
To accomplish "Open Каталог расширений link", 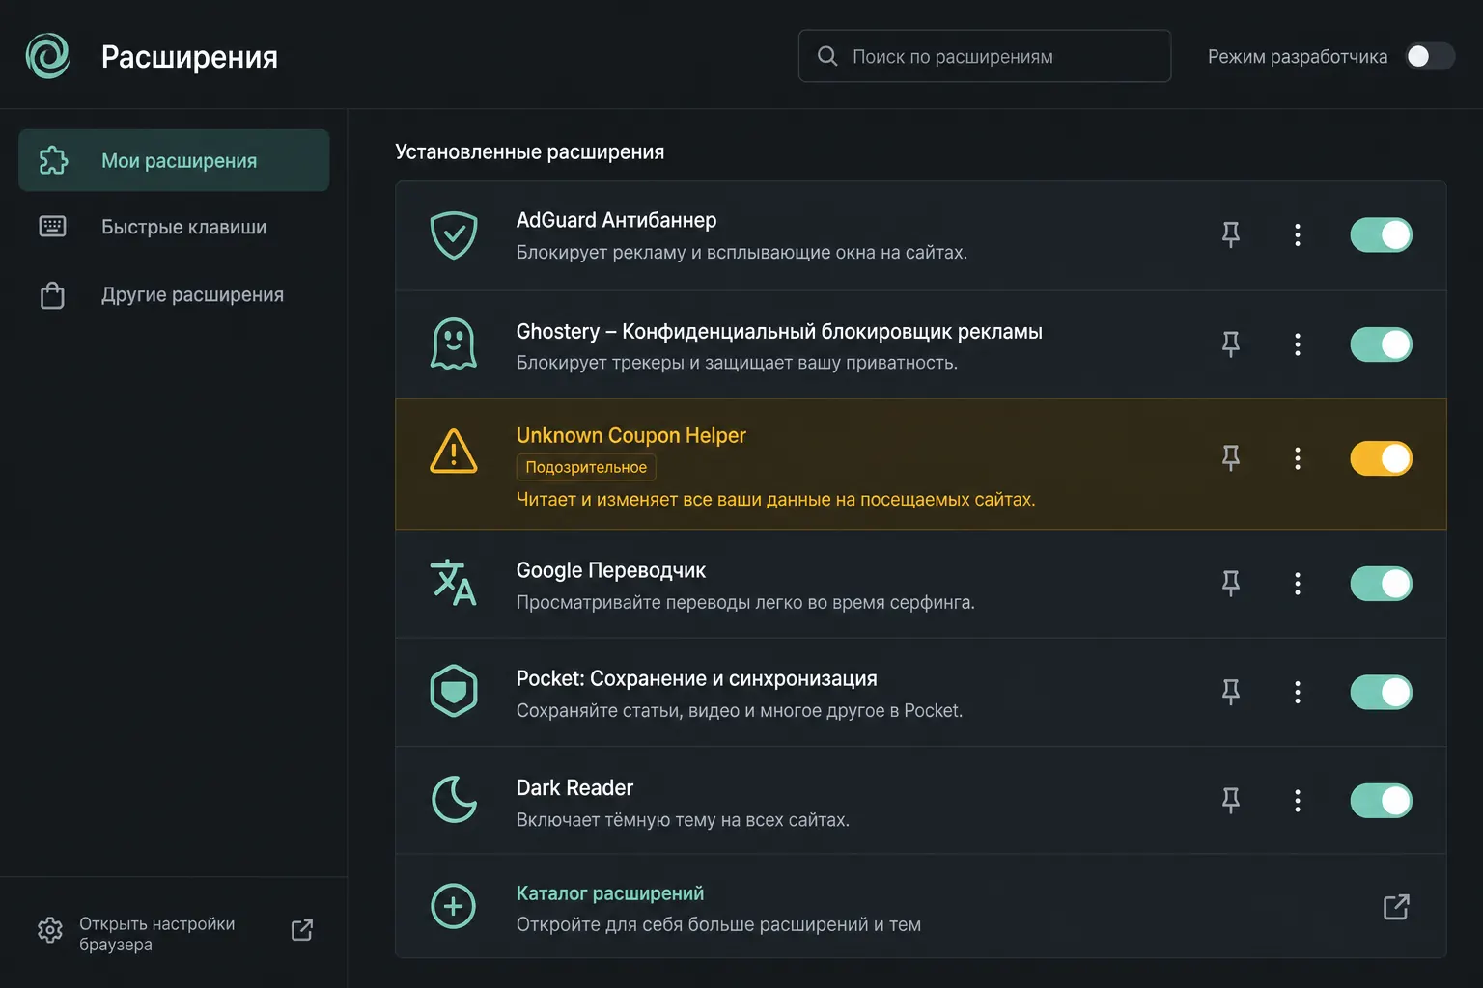I will [610, 893].
